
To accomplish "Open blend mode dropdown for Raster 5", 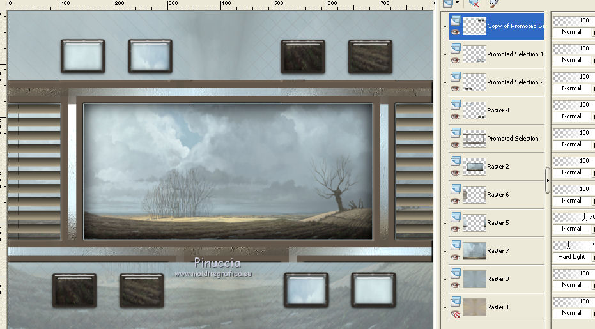I will (x=574, y=229).
